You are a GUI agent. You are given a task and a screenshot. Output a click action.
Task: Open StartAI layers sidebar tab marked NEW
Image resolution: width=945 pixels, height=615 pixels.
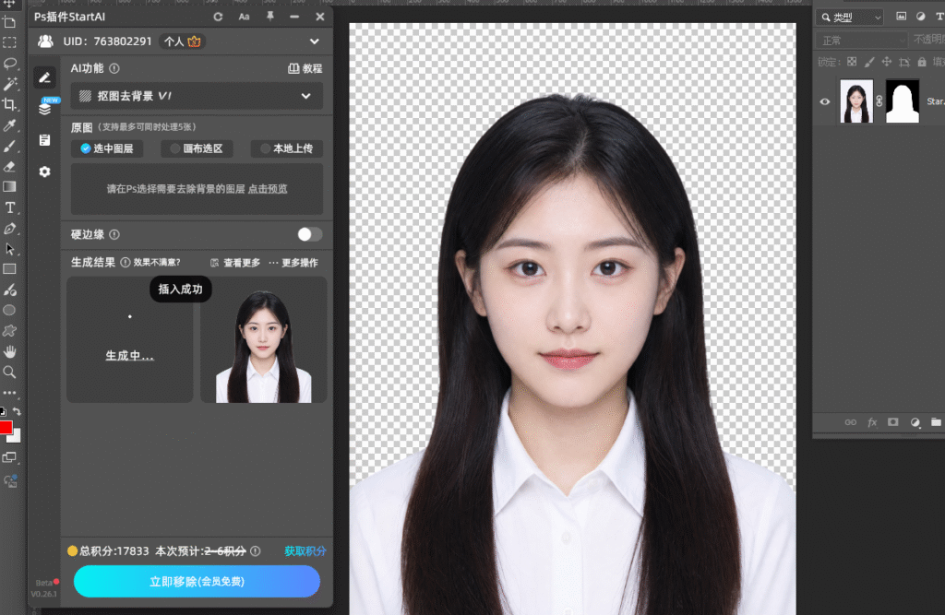pyautogui.click(x=44, y=109)
